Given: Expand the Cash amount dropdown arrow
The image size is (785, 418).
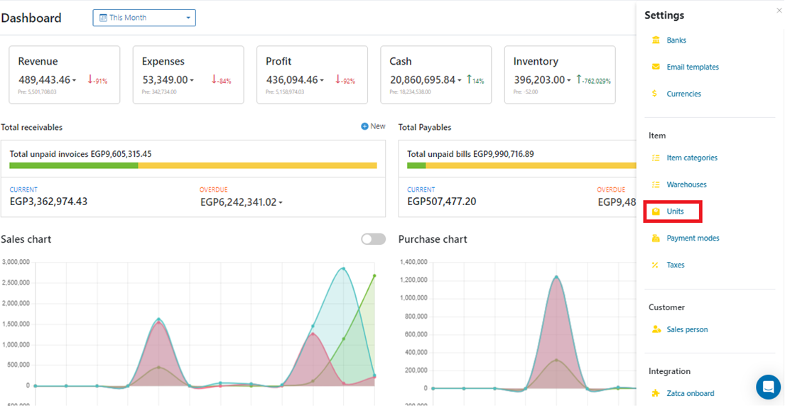Looking at the screenshot, I should (460, 81).
